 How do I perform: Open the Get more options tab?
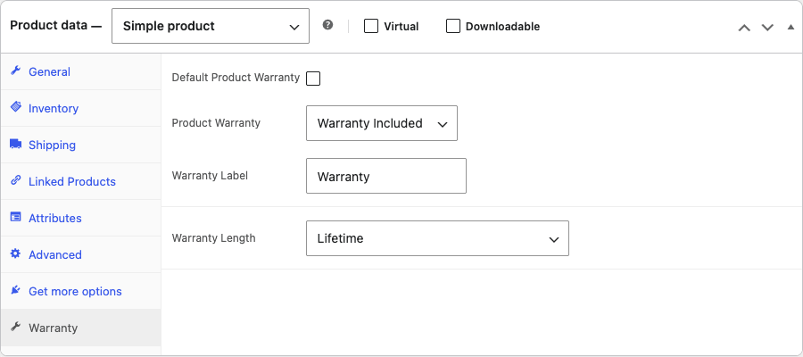tap(81, 292)
